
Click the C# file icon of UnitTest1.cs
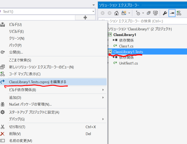tap(115, 63)
